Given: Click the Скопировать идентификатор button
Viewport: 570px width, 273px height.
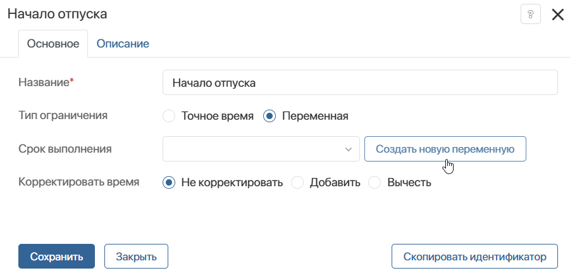Looking at the screenshot, I should pos(474,257).
